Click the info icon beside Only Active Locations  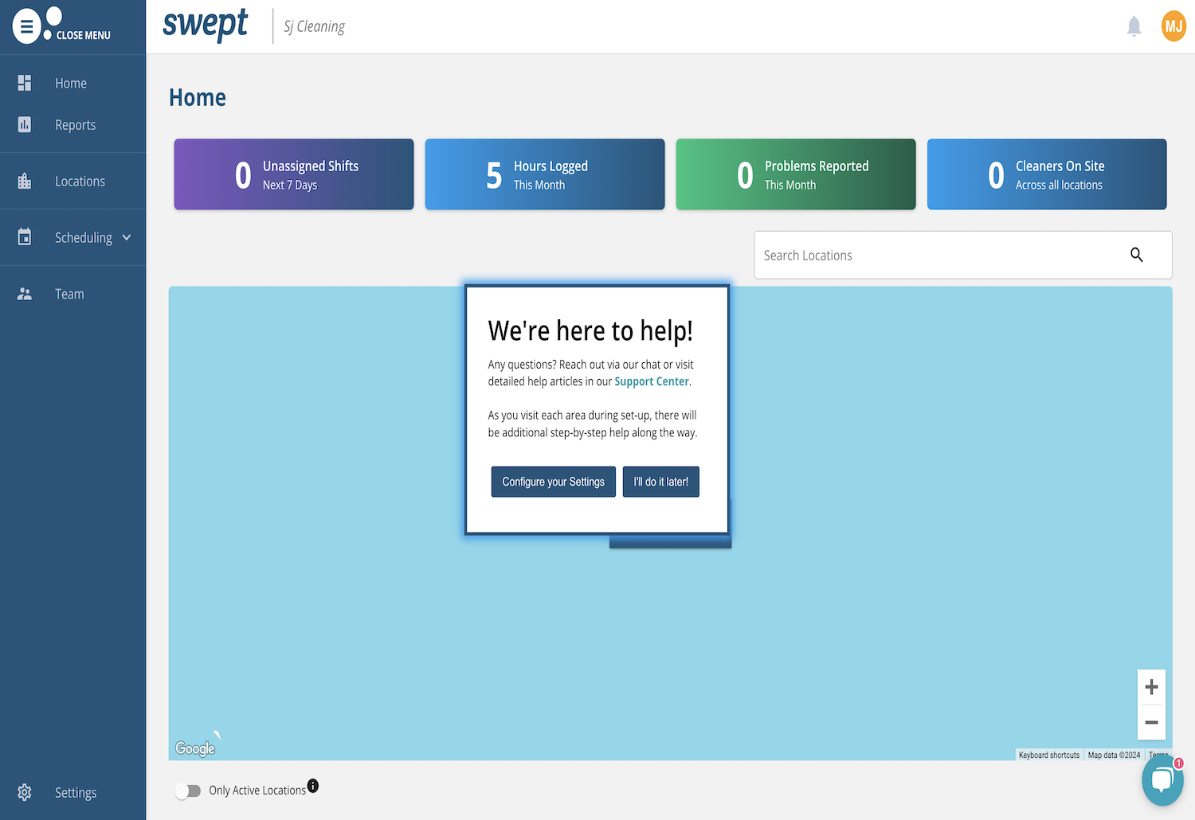[x=313, y=786]
